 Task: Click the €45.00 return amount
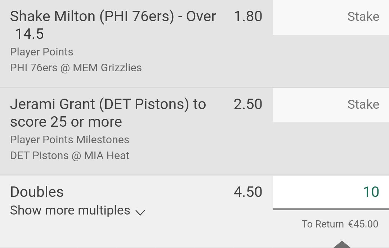click(x=363, y=224)
